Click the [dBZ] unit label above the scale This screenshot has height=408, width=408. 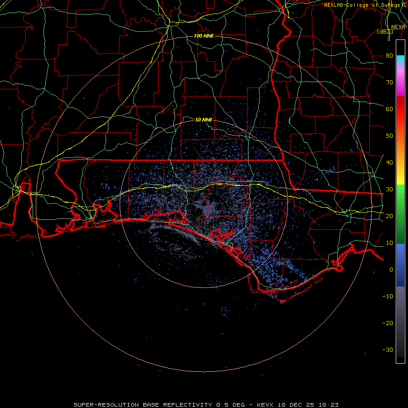385,31
